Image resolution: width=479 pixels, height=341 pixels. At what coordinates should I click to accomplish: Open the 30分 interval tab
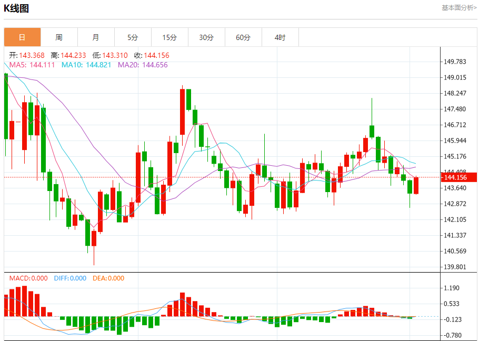pyautogui.click(x=206, y=37)
